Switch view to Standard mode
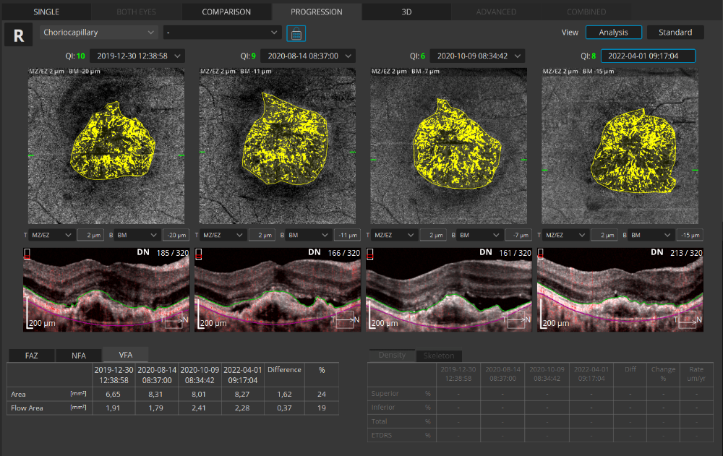Screen dimensions: 723x456 click(675, 33)
